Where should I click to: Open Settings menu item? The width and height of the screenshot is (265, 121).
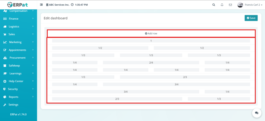[x=18, y=105]
